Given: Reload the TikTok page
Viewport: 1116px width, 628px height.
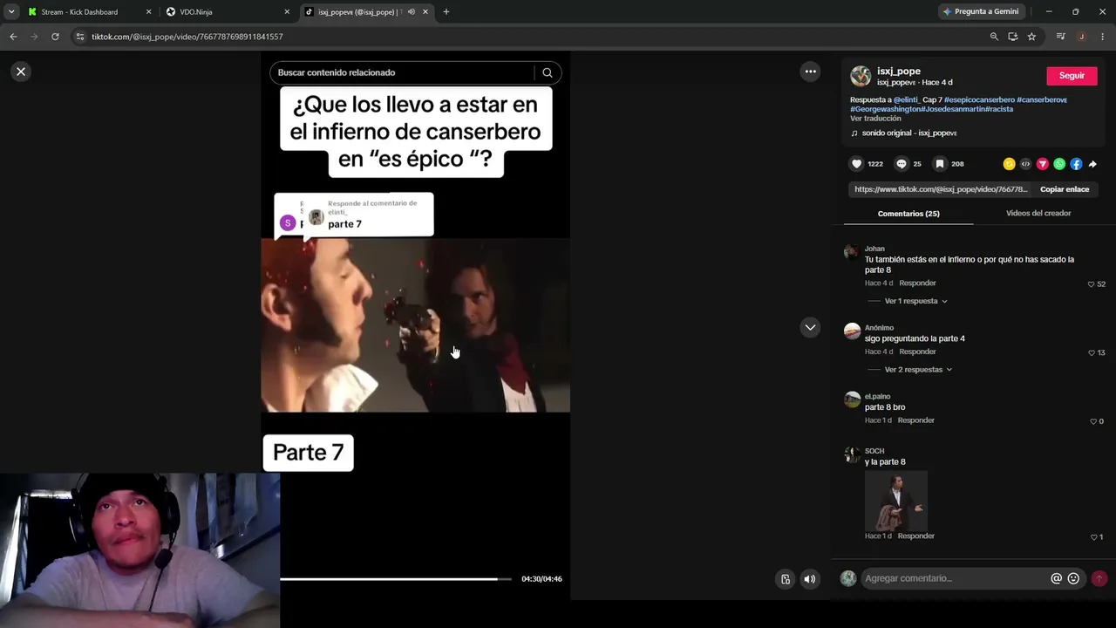Looking at the screenshot, I should pyautogui.click(x=55, y=37).
